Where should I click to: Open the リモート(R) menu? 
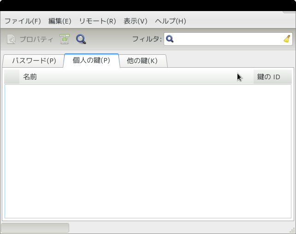coord(97,21)
